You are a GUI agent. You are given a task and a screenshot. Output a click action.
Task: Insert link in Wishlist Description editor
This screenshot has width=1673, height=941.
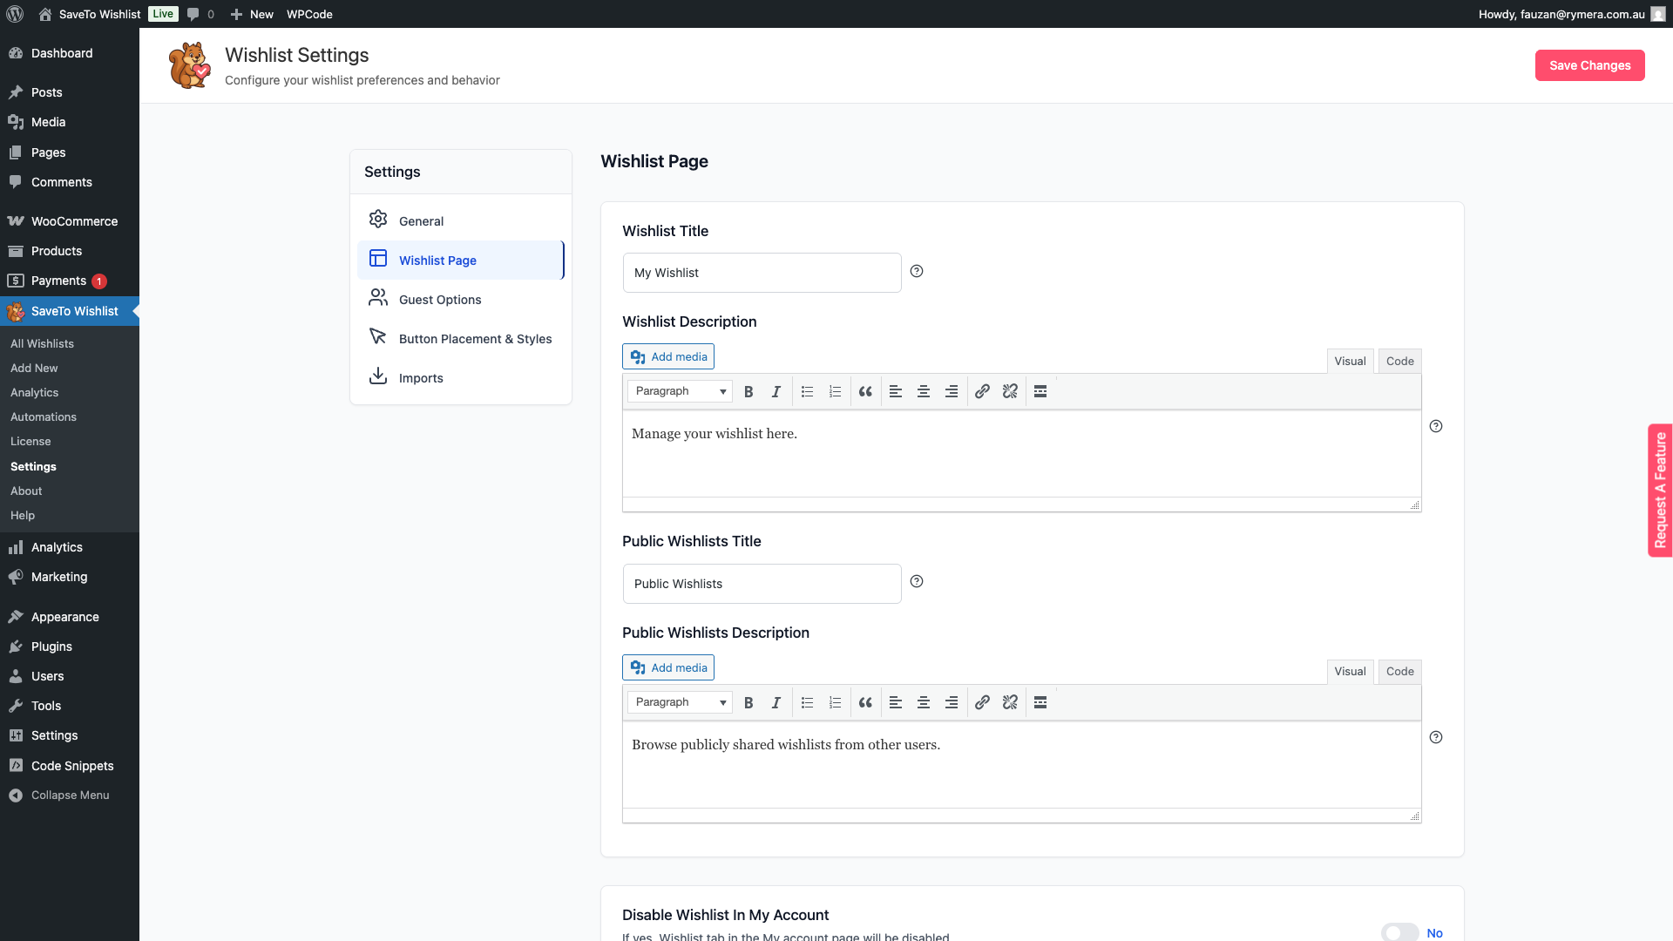(x=982, y=392)
